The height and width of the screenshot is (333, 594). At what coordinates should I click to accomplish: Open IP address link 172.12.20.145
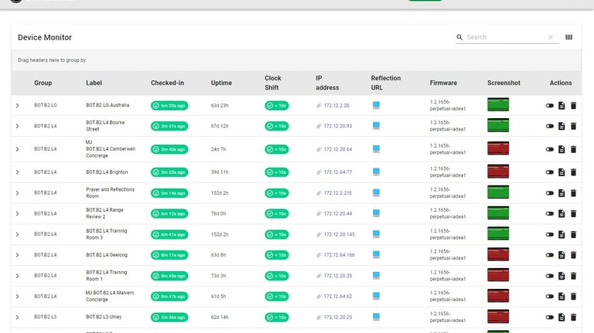click(x=339, y=235)
